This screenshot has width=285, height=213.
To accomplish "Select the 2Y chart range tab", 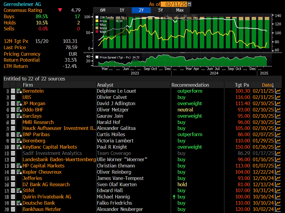I will click(x=141, y=10).
